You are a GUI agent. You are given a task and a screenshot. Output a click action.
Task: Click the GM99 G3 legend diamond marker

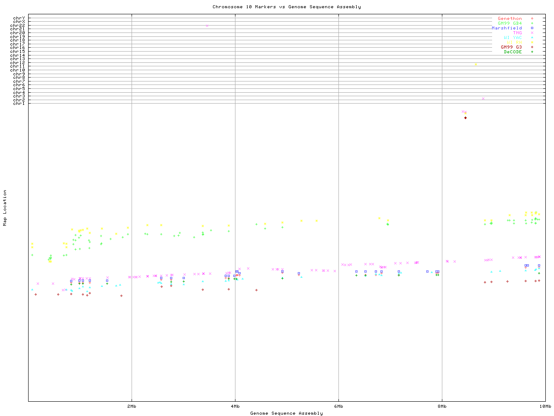click(532, 47)
